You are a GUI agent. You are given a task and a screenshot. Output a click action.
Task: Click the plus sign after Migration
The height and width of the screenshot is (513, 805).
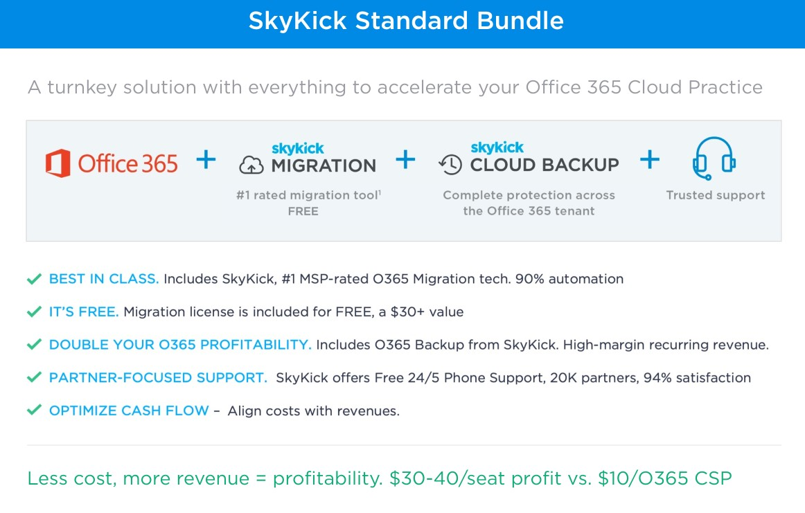[405, 161]
